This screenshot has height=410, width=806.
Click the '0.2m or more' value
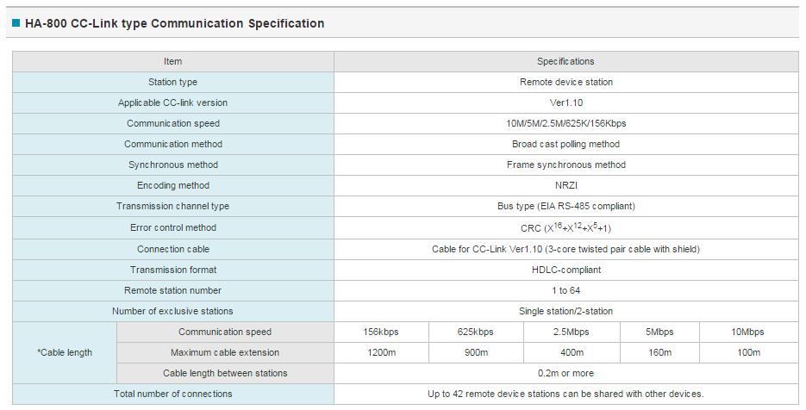click(x=566, y=373)
